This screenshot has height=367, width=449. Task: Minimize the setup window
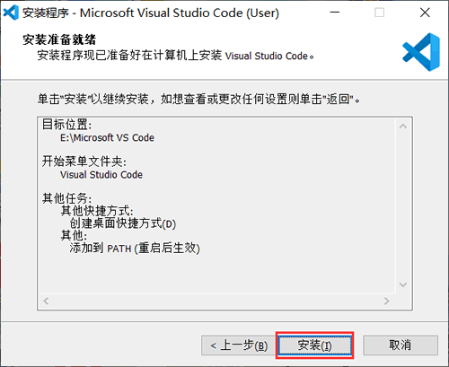[335, 13]
